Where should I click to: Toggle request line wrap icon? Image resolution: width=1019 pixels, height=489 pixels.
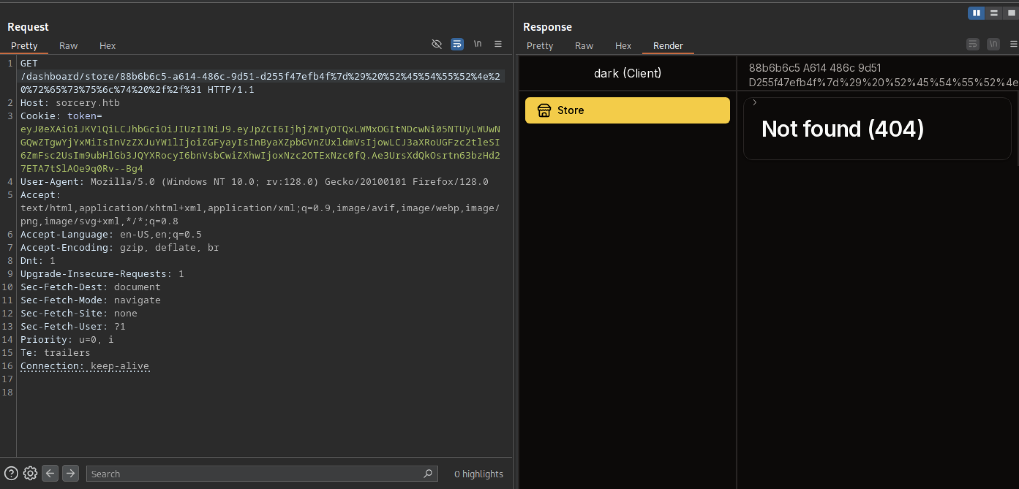click(x=457, y=44)
